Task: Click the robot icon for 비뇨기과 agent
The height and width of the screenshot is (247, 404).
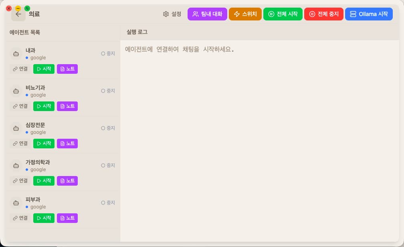Action: coord(16,91)
